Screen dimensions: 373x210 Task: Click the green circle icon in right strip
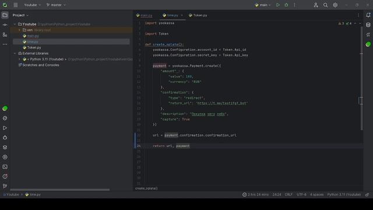368,44
